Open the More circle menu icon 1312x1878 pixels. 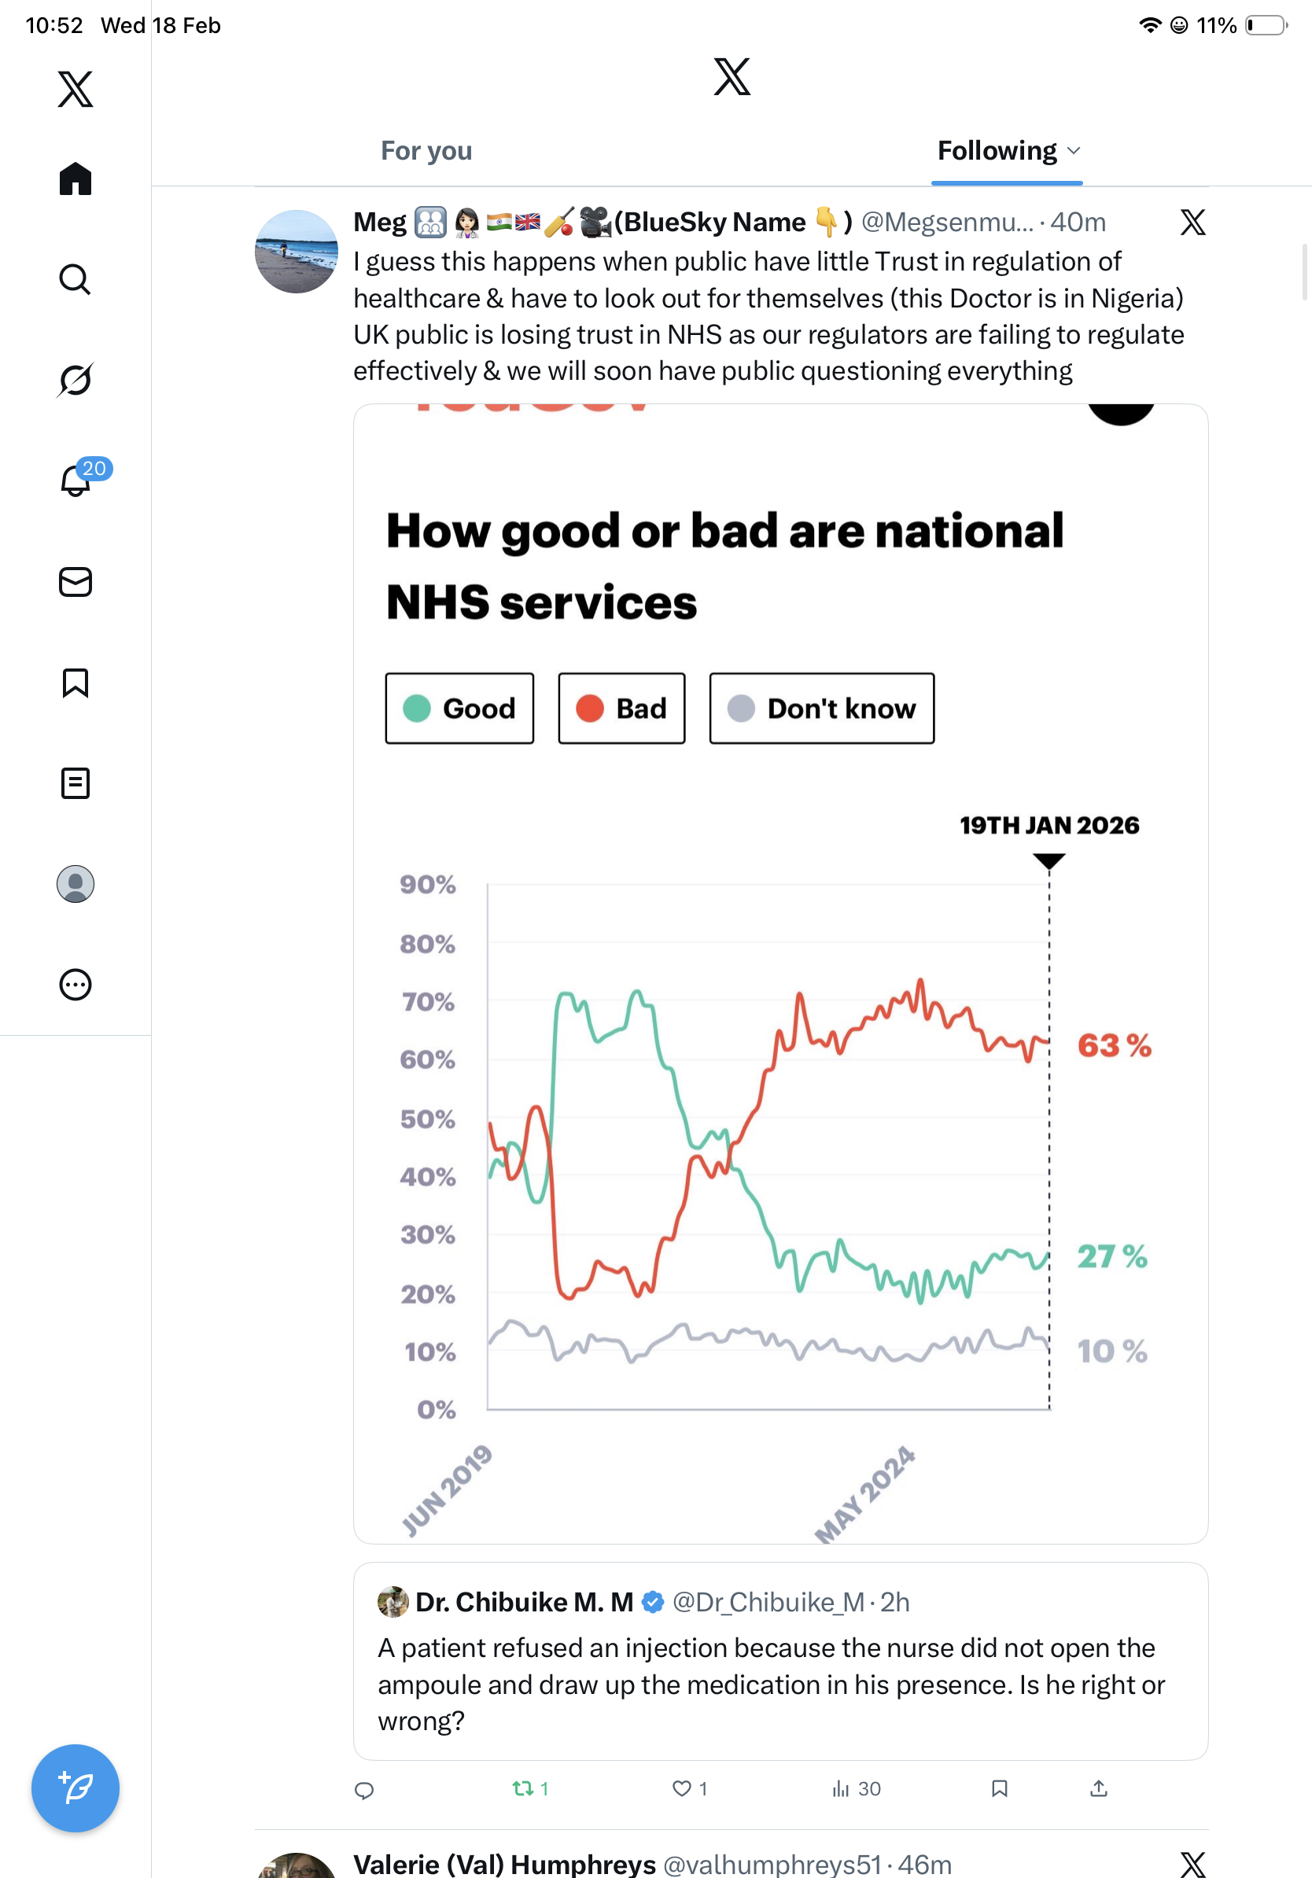point(76,984)
